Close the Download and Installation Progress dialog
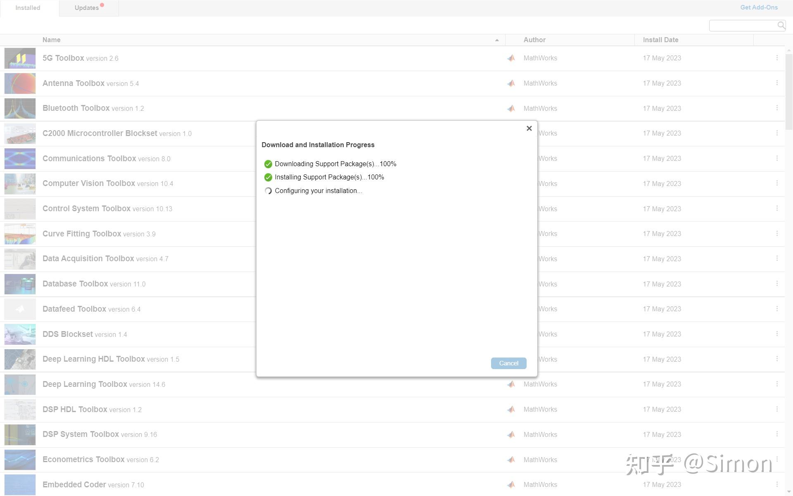This screenshot has height=496, width=793. click(x=529, y=129)
